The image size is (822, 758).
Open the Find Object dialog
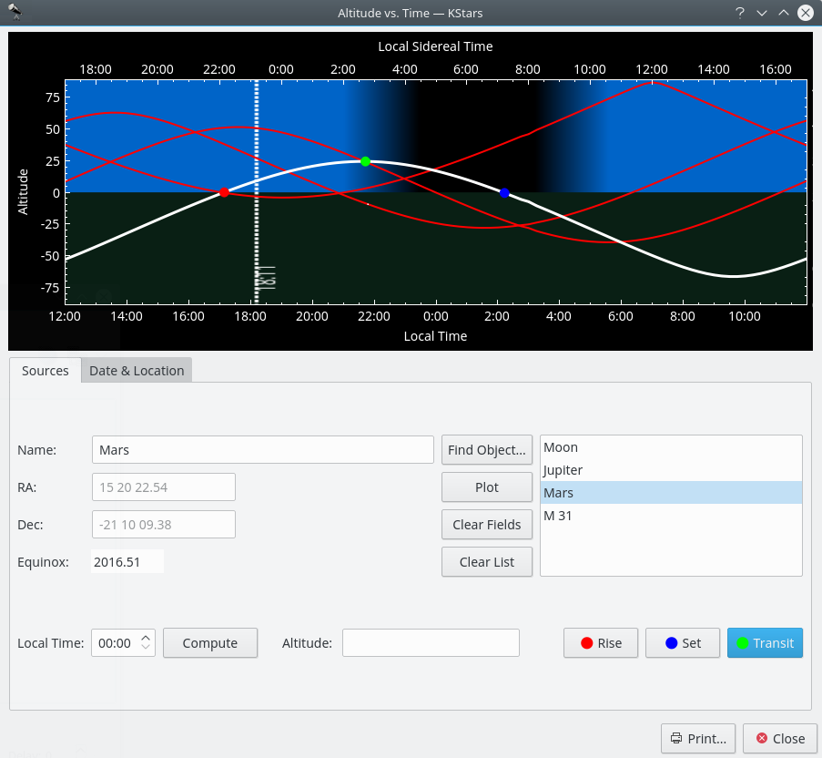click(487, 450)
